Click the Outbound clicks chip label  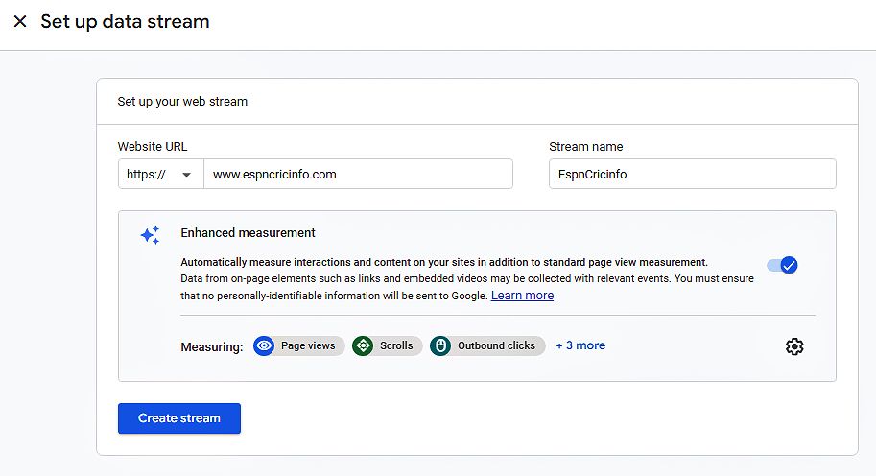(x=496, y=345)
